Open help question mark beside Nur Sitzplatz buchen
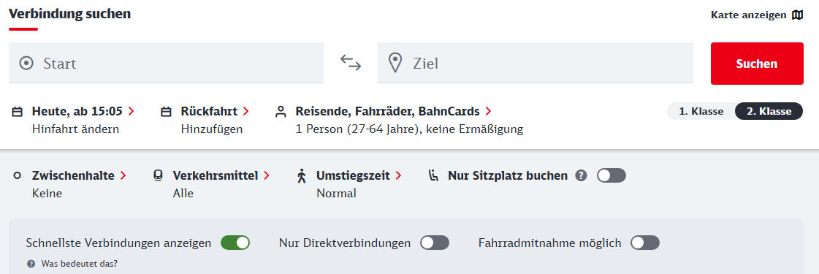Viewport: 819px width, 274px height. click(581, 176)
